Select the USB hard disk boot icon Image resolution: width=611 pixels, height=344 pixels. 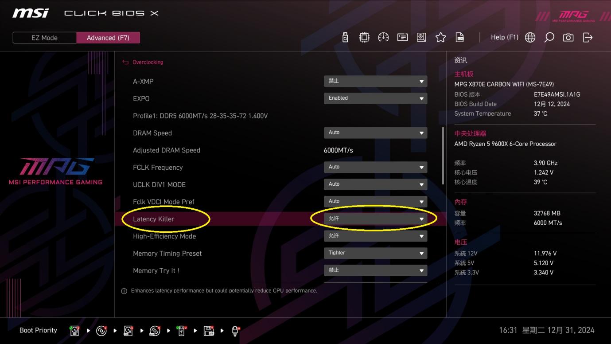[x=128, y=331]
